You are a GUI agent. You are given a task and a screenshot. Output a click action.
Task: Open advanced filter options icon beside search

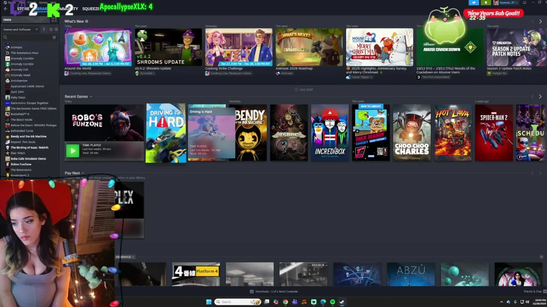[x=54, y=38]
